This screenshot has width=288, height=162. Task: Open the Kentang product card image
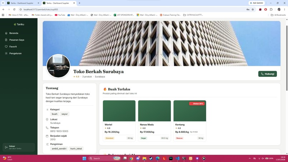[x=190, y=111]
